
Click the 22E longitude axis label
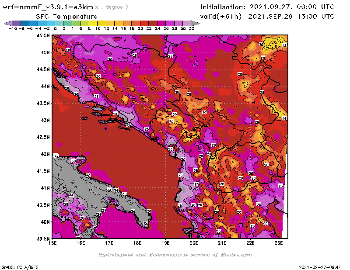point(250,243)
